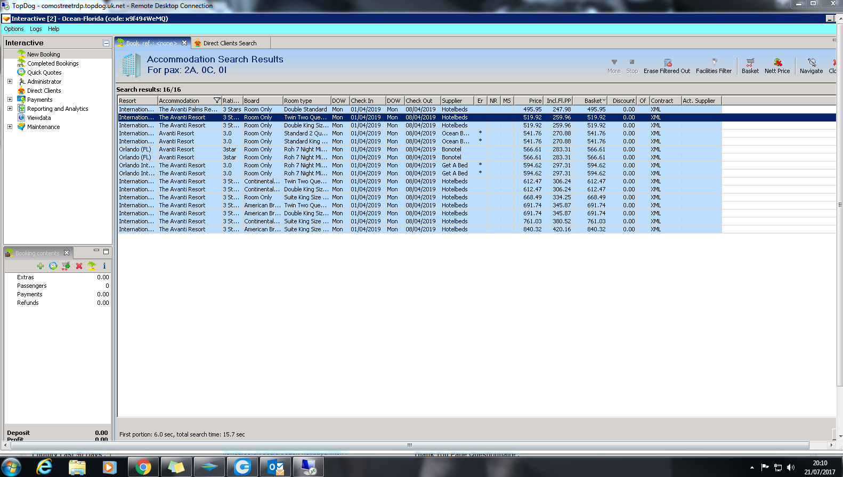Image resolution: width=843 pixels, height=477 pixels.
Task: Collapse the Interactive panel with minimize icon
Action: click(x=106, y=43)
